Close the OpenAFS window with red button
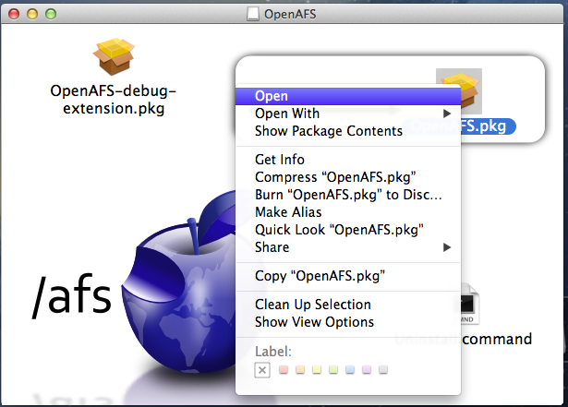This screenshot has width=568, height=407. click(x=14, y=14)
